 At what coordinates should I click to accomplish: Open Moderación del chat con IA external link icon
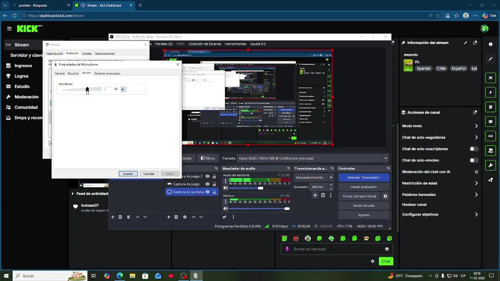coord(476,172)
